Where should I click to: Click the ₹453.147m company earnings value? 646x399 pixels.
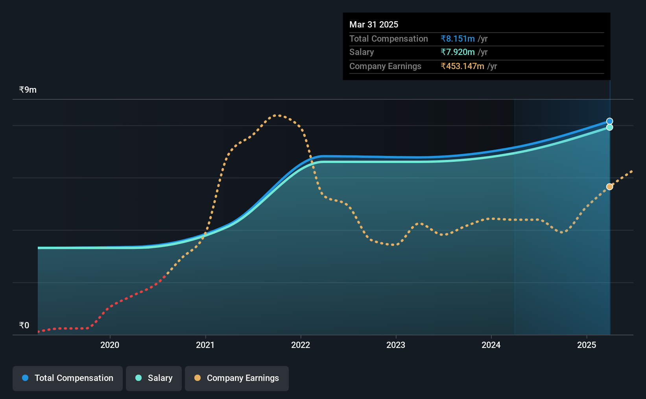pos(462,66)
